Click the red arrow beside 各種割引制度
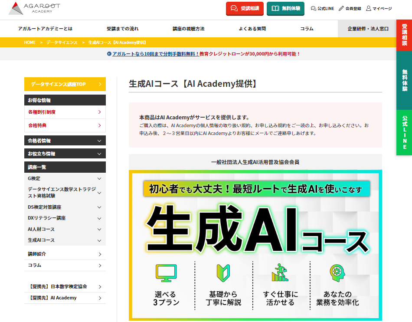Image resolution: width=412 pixels, height=322 pixels. click(99, 112)
